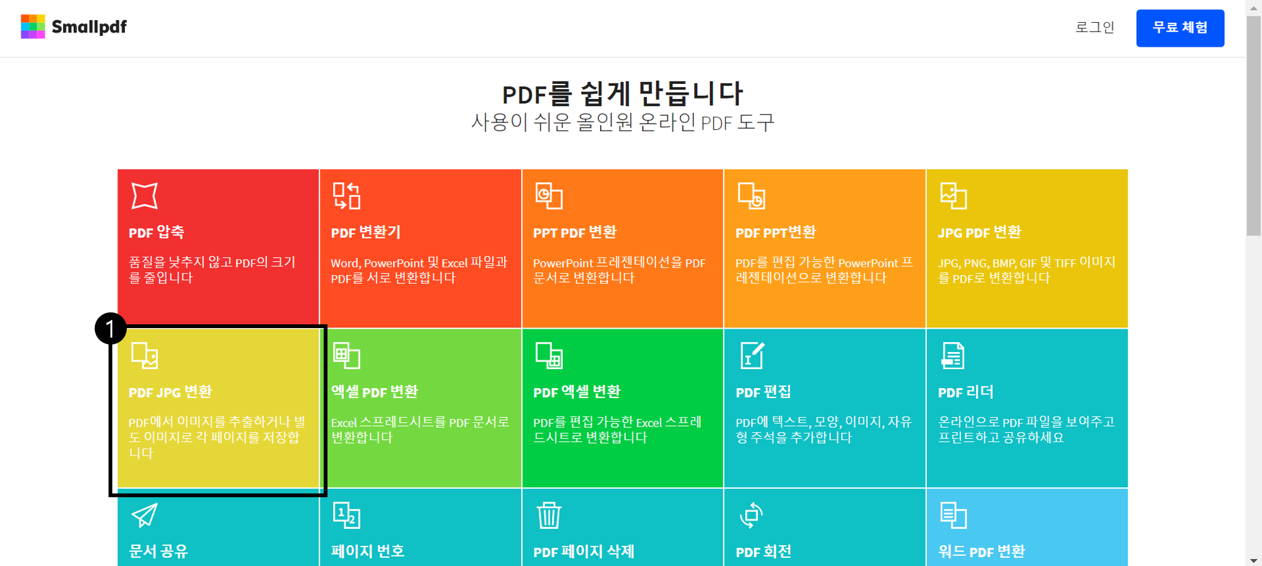Click description starting '온라인으로 PDF 파일을 보여주고'
Image resolution: width=1262 pixels, height=566 pixels.
[x=1027, y=430]
